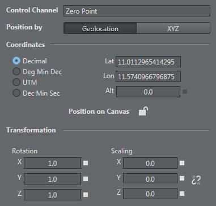Screen dimensions: 216x206
Task: Select the Dec Min Sec radio option
Action: [16, 93]
